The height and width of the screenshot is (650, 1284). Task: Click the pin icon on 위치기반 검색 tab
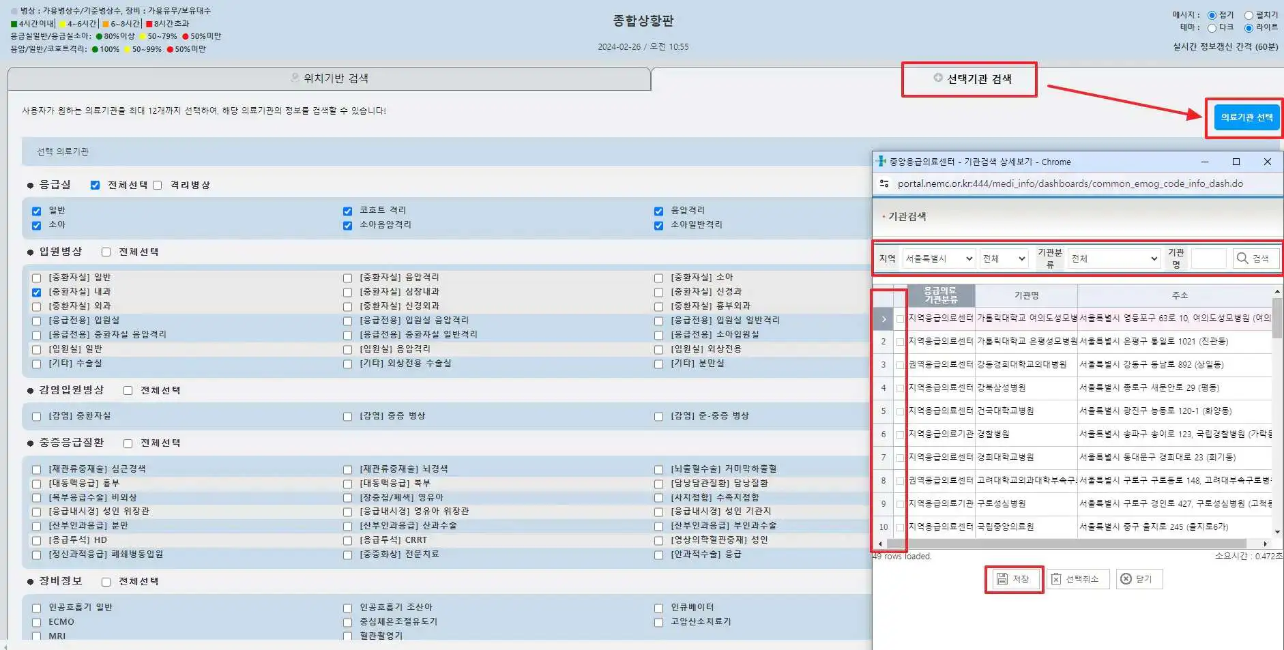click(295, 78)
